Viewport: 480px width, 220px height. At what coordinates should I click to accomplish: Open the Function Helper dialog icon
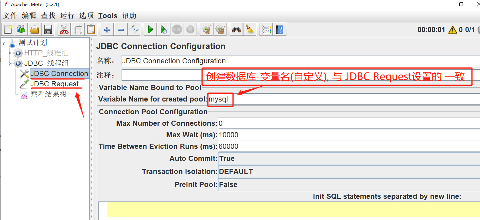[x=266, y=29]
